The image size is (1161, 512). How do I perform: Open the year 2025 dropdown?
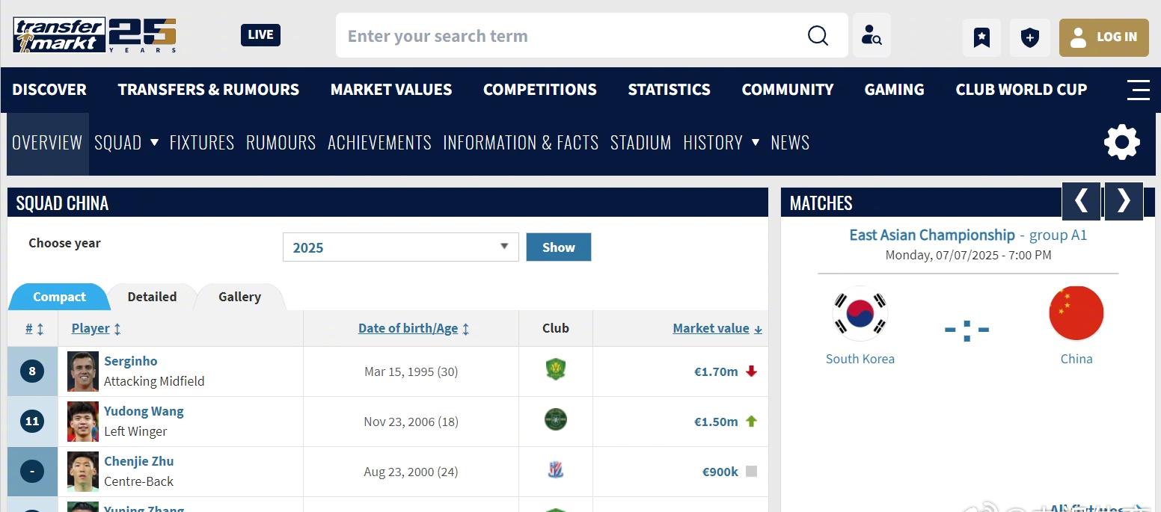tap(401, 247)
